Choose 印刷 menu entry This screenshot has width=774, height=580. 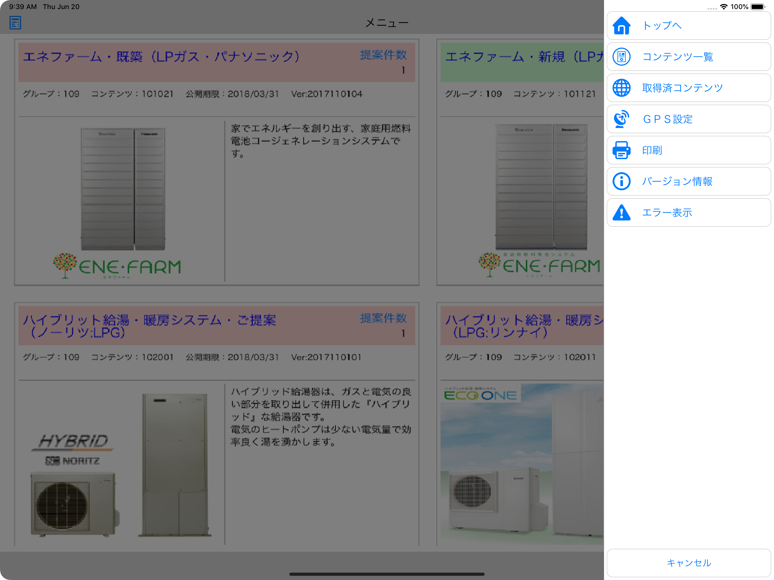689,150
